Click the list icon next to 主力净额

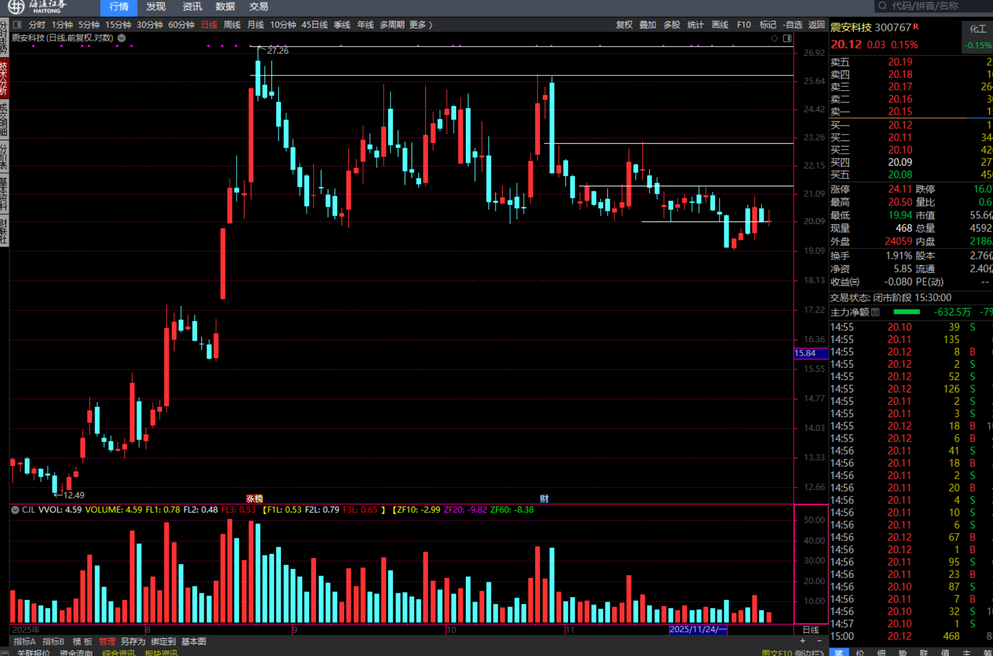[875, 312]
